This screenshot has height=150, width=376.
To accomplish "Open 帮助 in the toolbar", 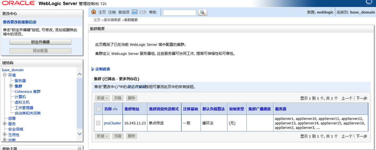I will click(153, 12).
